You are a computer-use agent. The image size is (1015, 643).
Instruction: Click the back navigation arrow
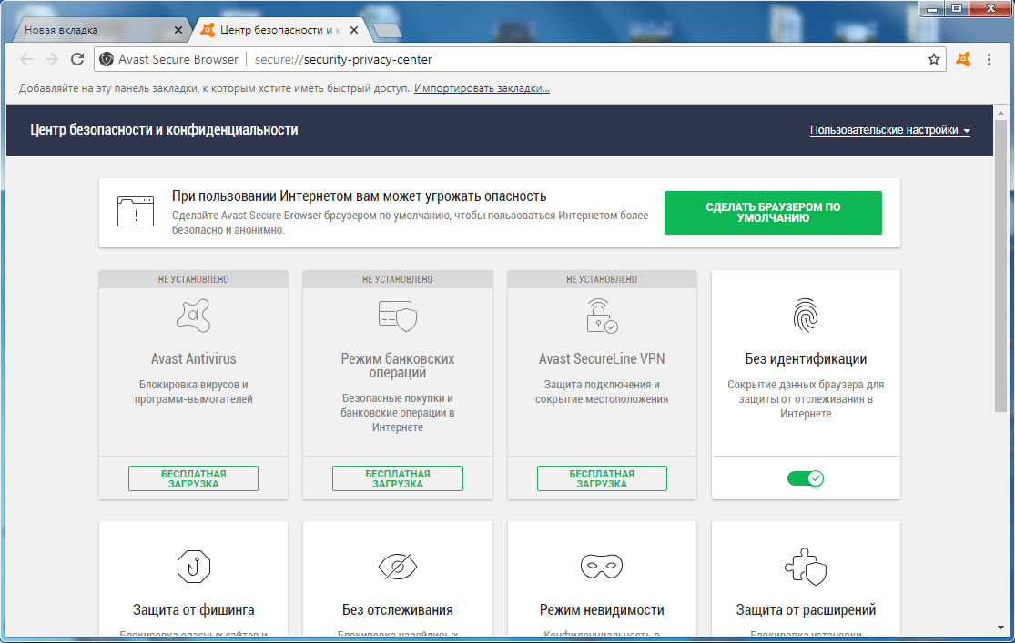click(x=25, y=59)
